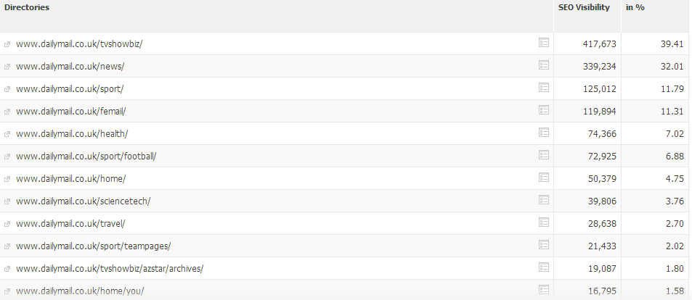Open www.dailymail.co.uk/femail/ directory link
The height and width of the screenshot is (300, 692).
[x=71, y=112]
